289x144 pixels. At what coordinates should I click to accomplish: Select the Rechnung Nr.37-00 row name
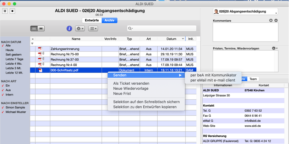click(65, 60)
